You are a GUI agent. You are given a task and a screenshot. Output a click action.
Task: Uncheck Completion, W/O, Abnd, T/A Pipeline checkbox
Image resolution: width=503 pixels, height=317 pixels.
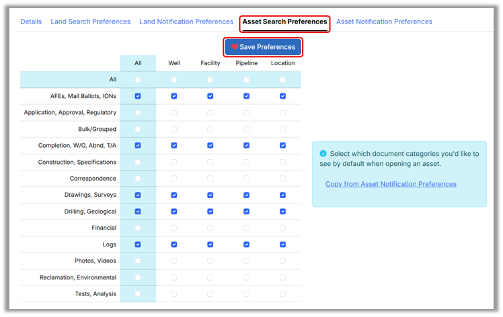(x=246, y=145)
